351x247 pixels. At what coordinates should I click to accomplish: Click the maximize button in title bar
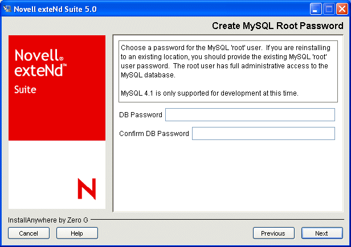tap(329, 9)
